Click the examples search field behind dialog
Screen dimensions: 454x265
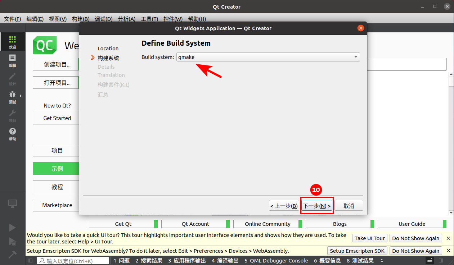tap(407, 64)
